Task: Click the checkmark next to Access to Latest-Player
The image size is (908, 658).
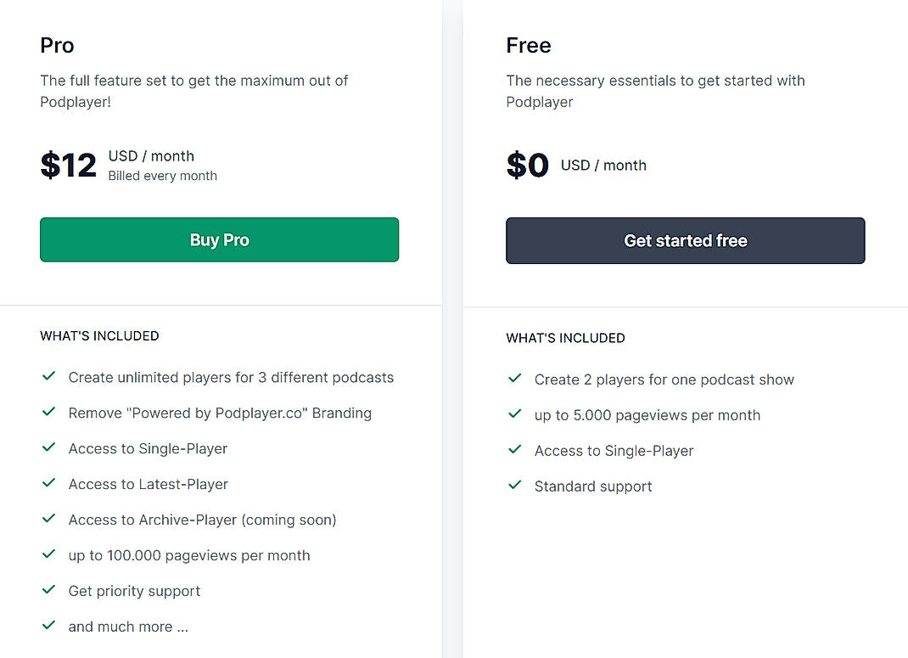Action: (x=48, y=483)
